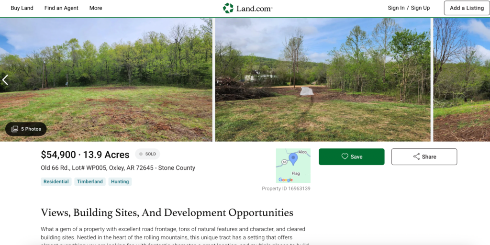Expand the More menu
Screen dimensions: 490x245
[x=96, y=8]
